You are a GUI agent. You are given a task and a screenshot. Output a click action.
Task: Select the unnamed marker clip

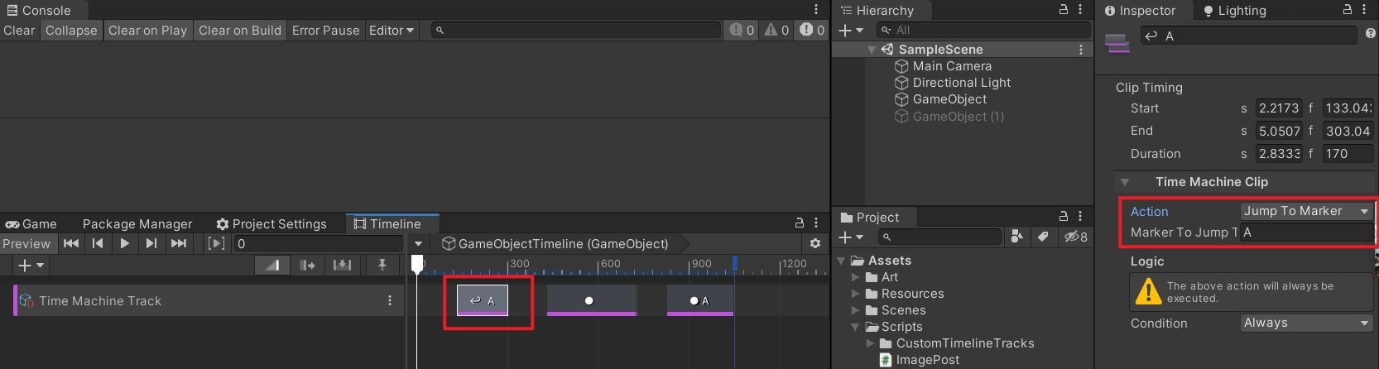(591, 300)
